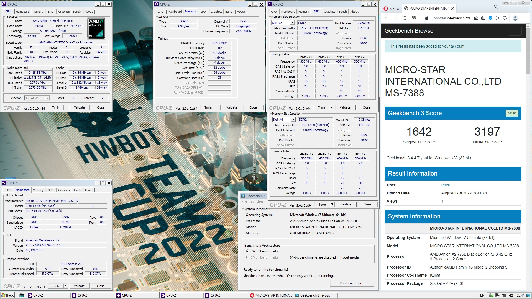Open the Slot #4 memory slot dropdown
The image size is (532, 299).
[x=293, y=120]
